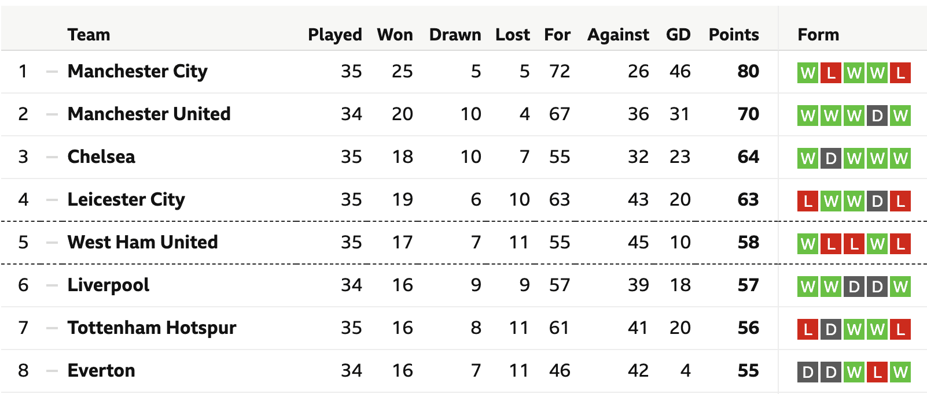This screenshot has width=927, height=394.
Task: Go to West Ham United team page
Action: click(x=142, y=242)
